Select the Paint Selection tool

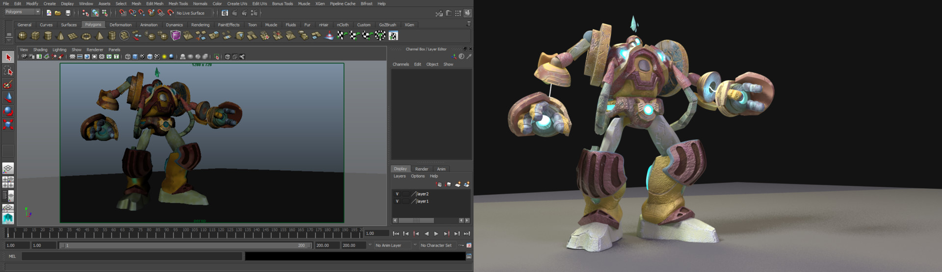point(8,85)
